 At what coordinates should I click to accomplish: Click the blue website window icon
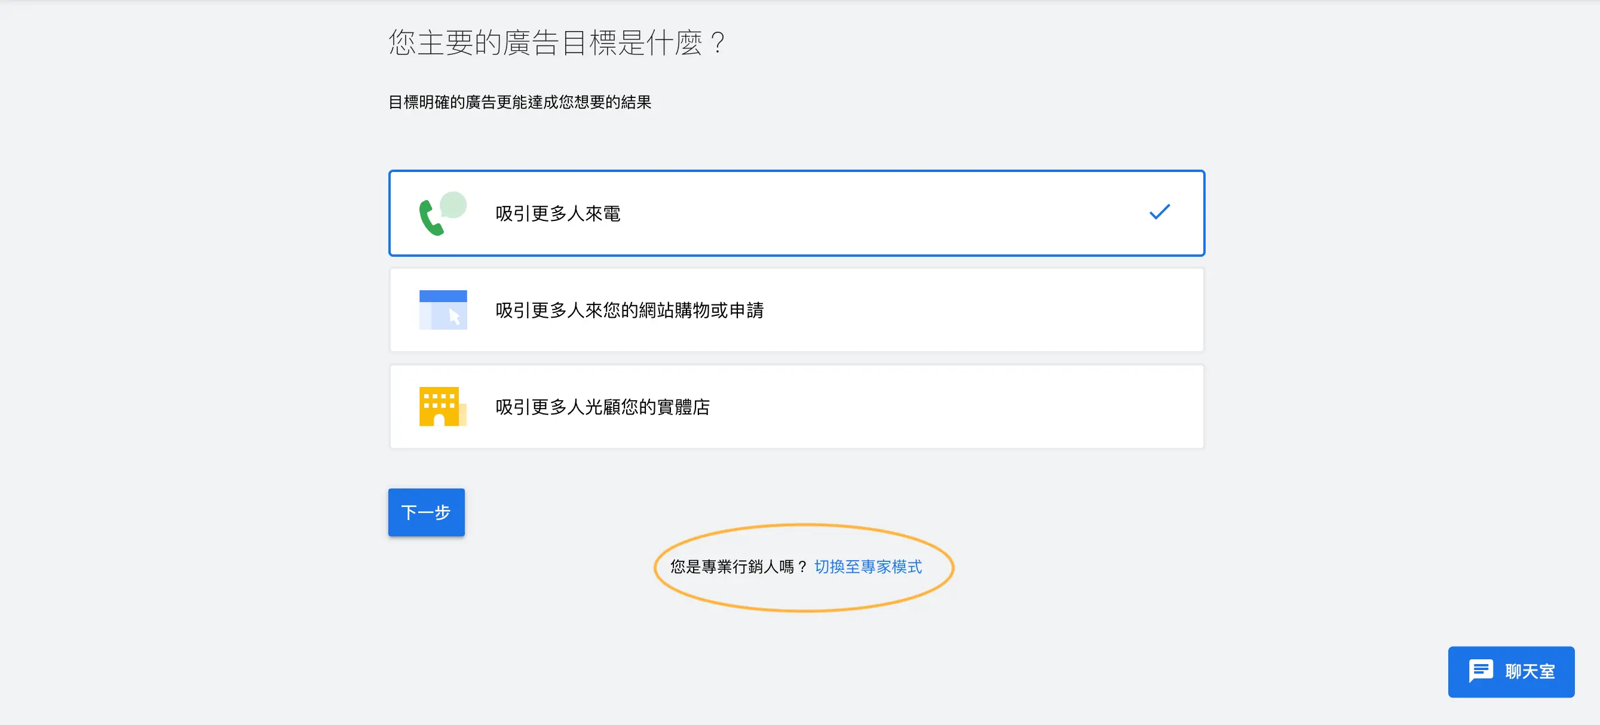(x=443, y=310)
